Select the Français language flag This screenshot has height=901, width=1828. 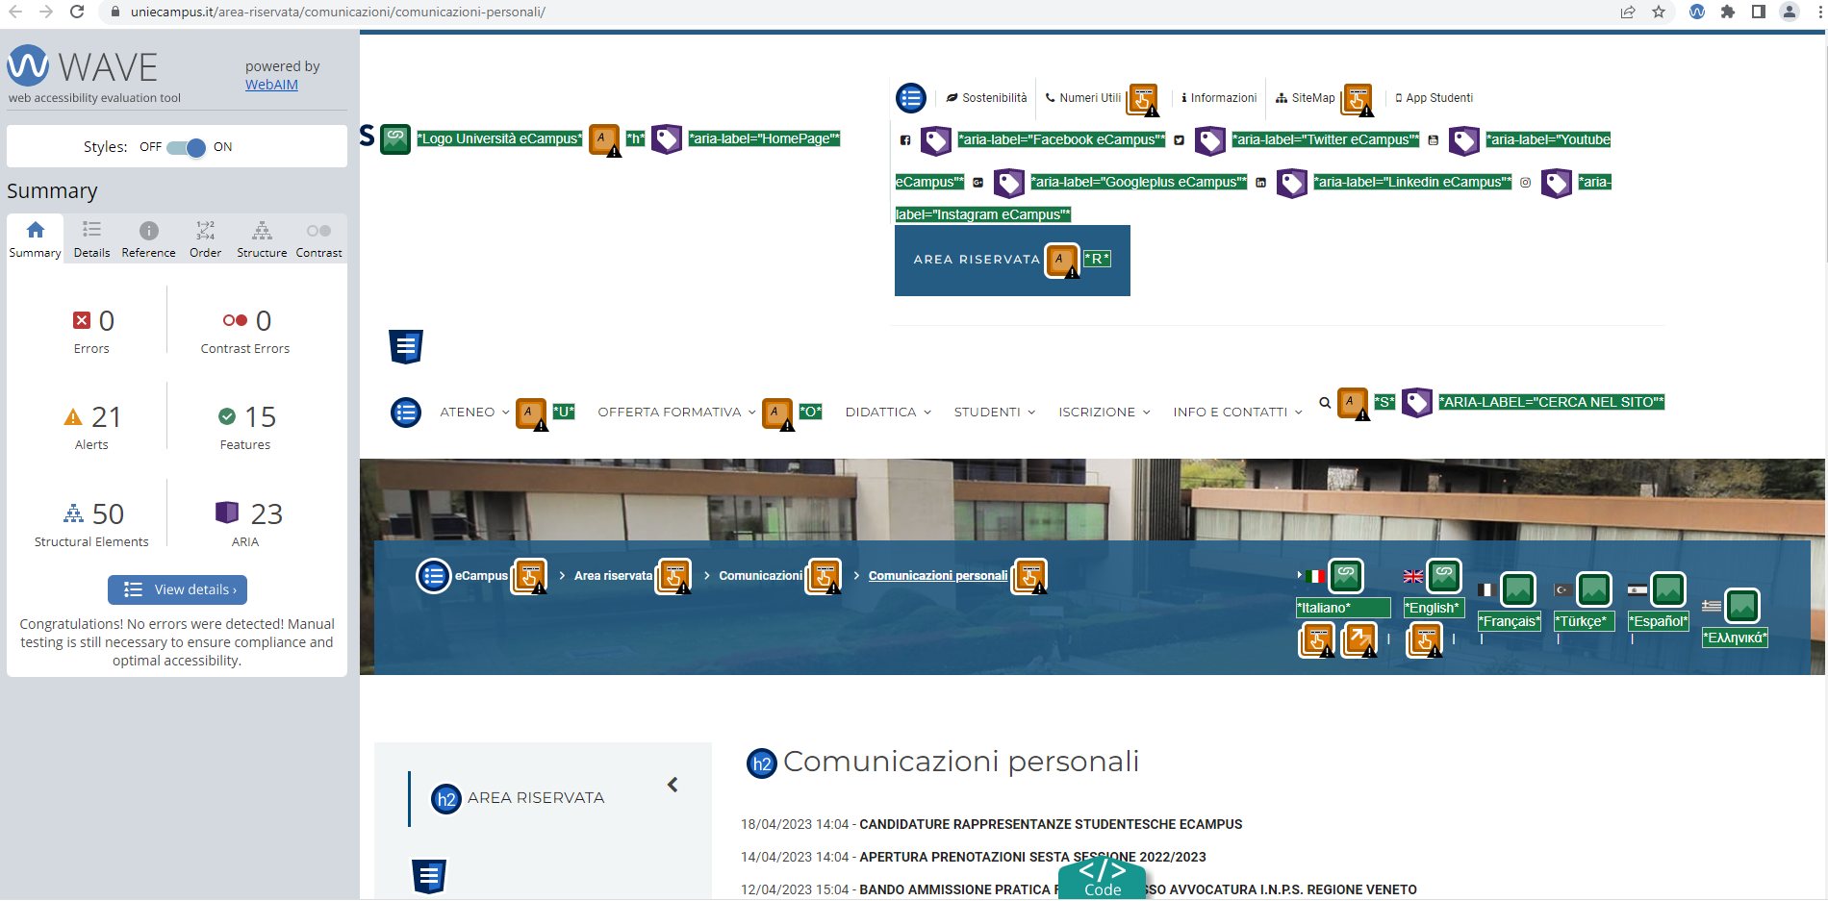(x=1485, y=590)
